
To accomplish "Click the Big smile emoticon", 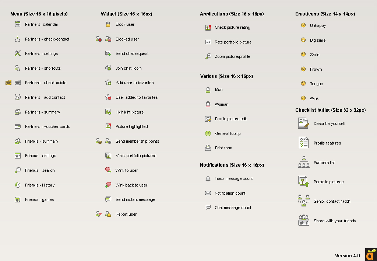I will pyautogui.click(x=303, y=40).
